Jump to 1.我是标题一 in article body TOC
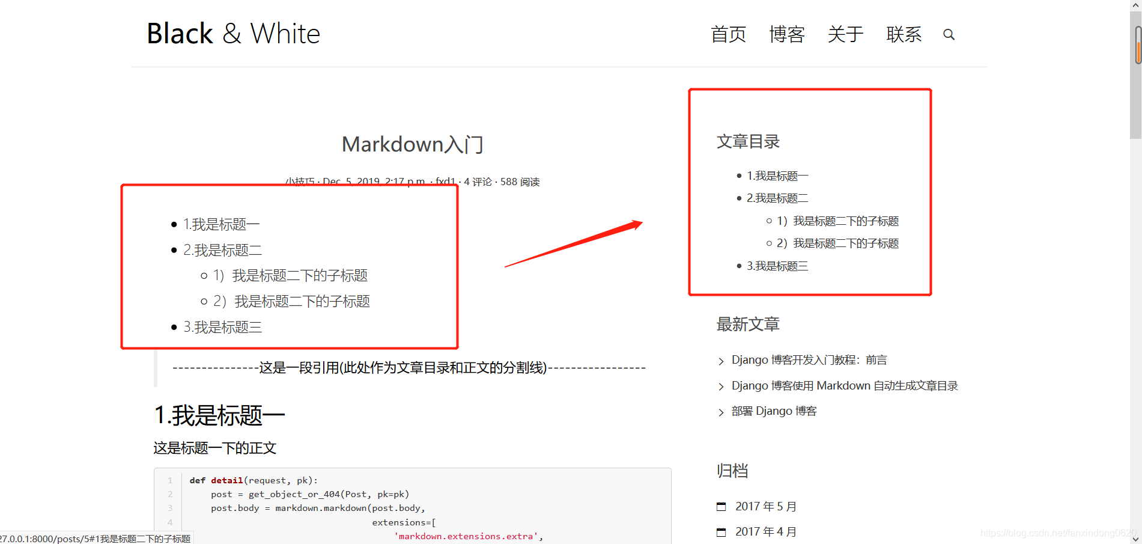Image resolution: width=1142 pixels, height=544 pixels. pyautogui.click(x=221, y=224)
